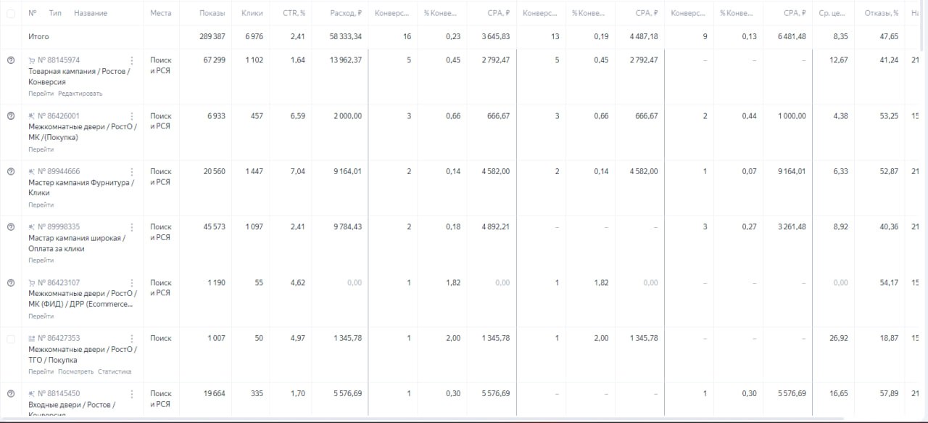Click Перейти under Мастар кампания широкая
928x423 pixels.
(41, 260)
